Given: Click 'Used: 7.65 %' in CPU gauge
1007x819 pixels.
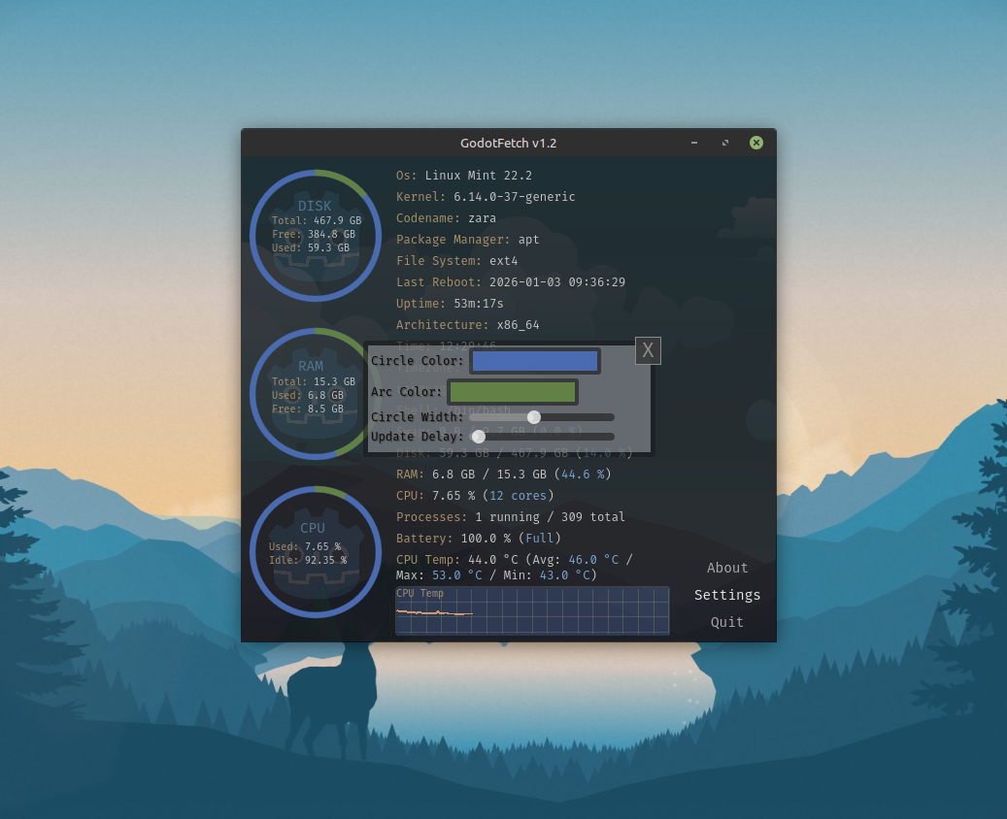Looking at the screenshot, I should (305, 547).
